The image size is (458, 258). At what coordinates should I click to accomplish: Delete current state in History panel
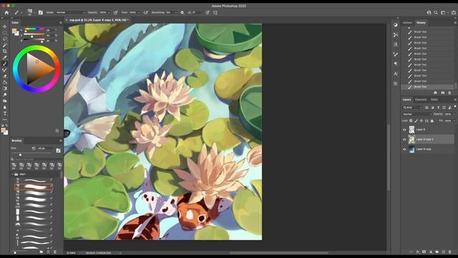coord(449,92)
